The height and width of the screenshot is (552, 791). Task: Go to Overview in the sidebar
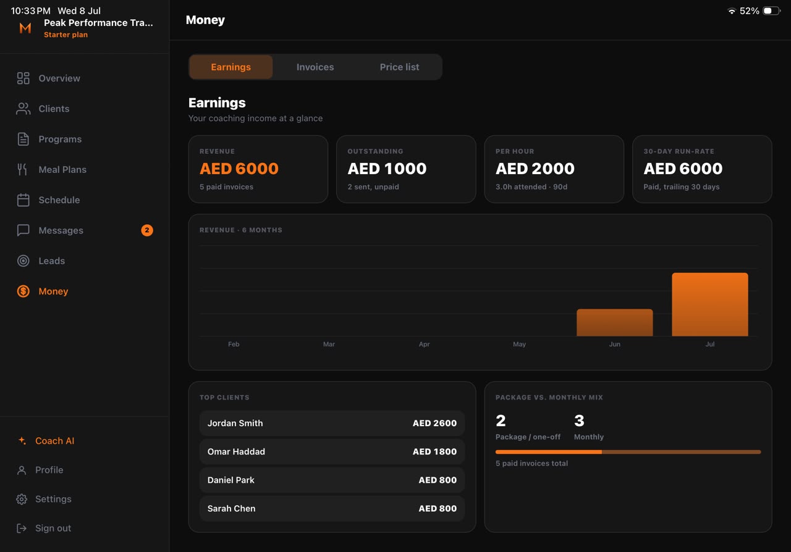click(x=85, y=78)
